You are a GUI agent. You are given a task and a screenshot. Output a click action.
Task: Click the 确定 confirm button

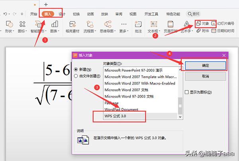click(x=205, y=66)
